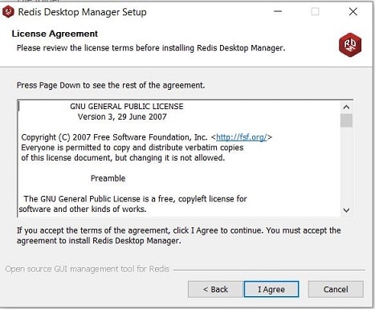
Task: Click the Redis Desktop Manager title bar icon
Action: coord(8,12)
